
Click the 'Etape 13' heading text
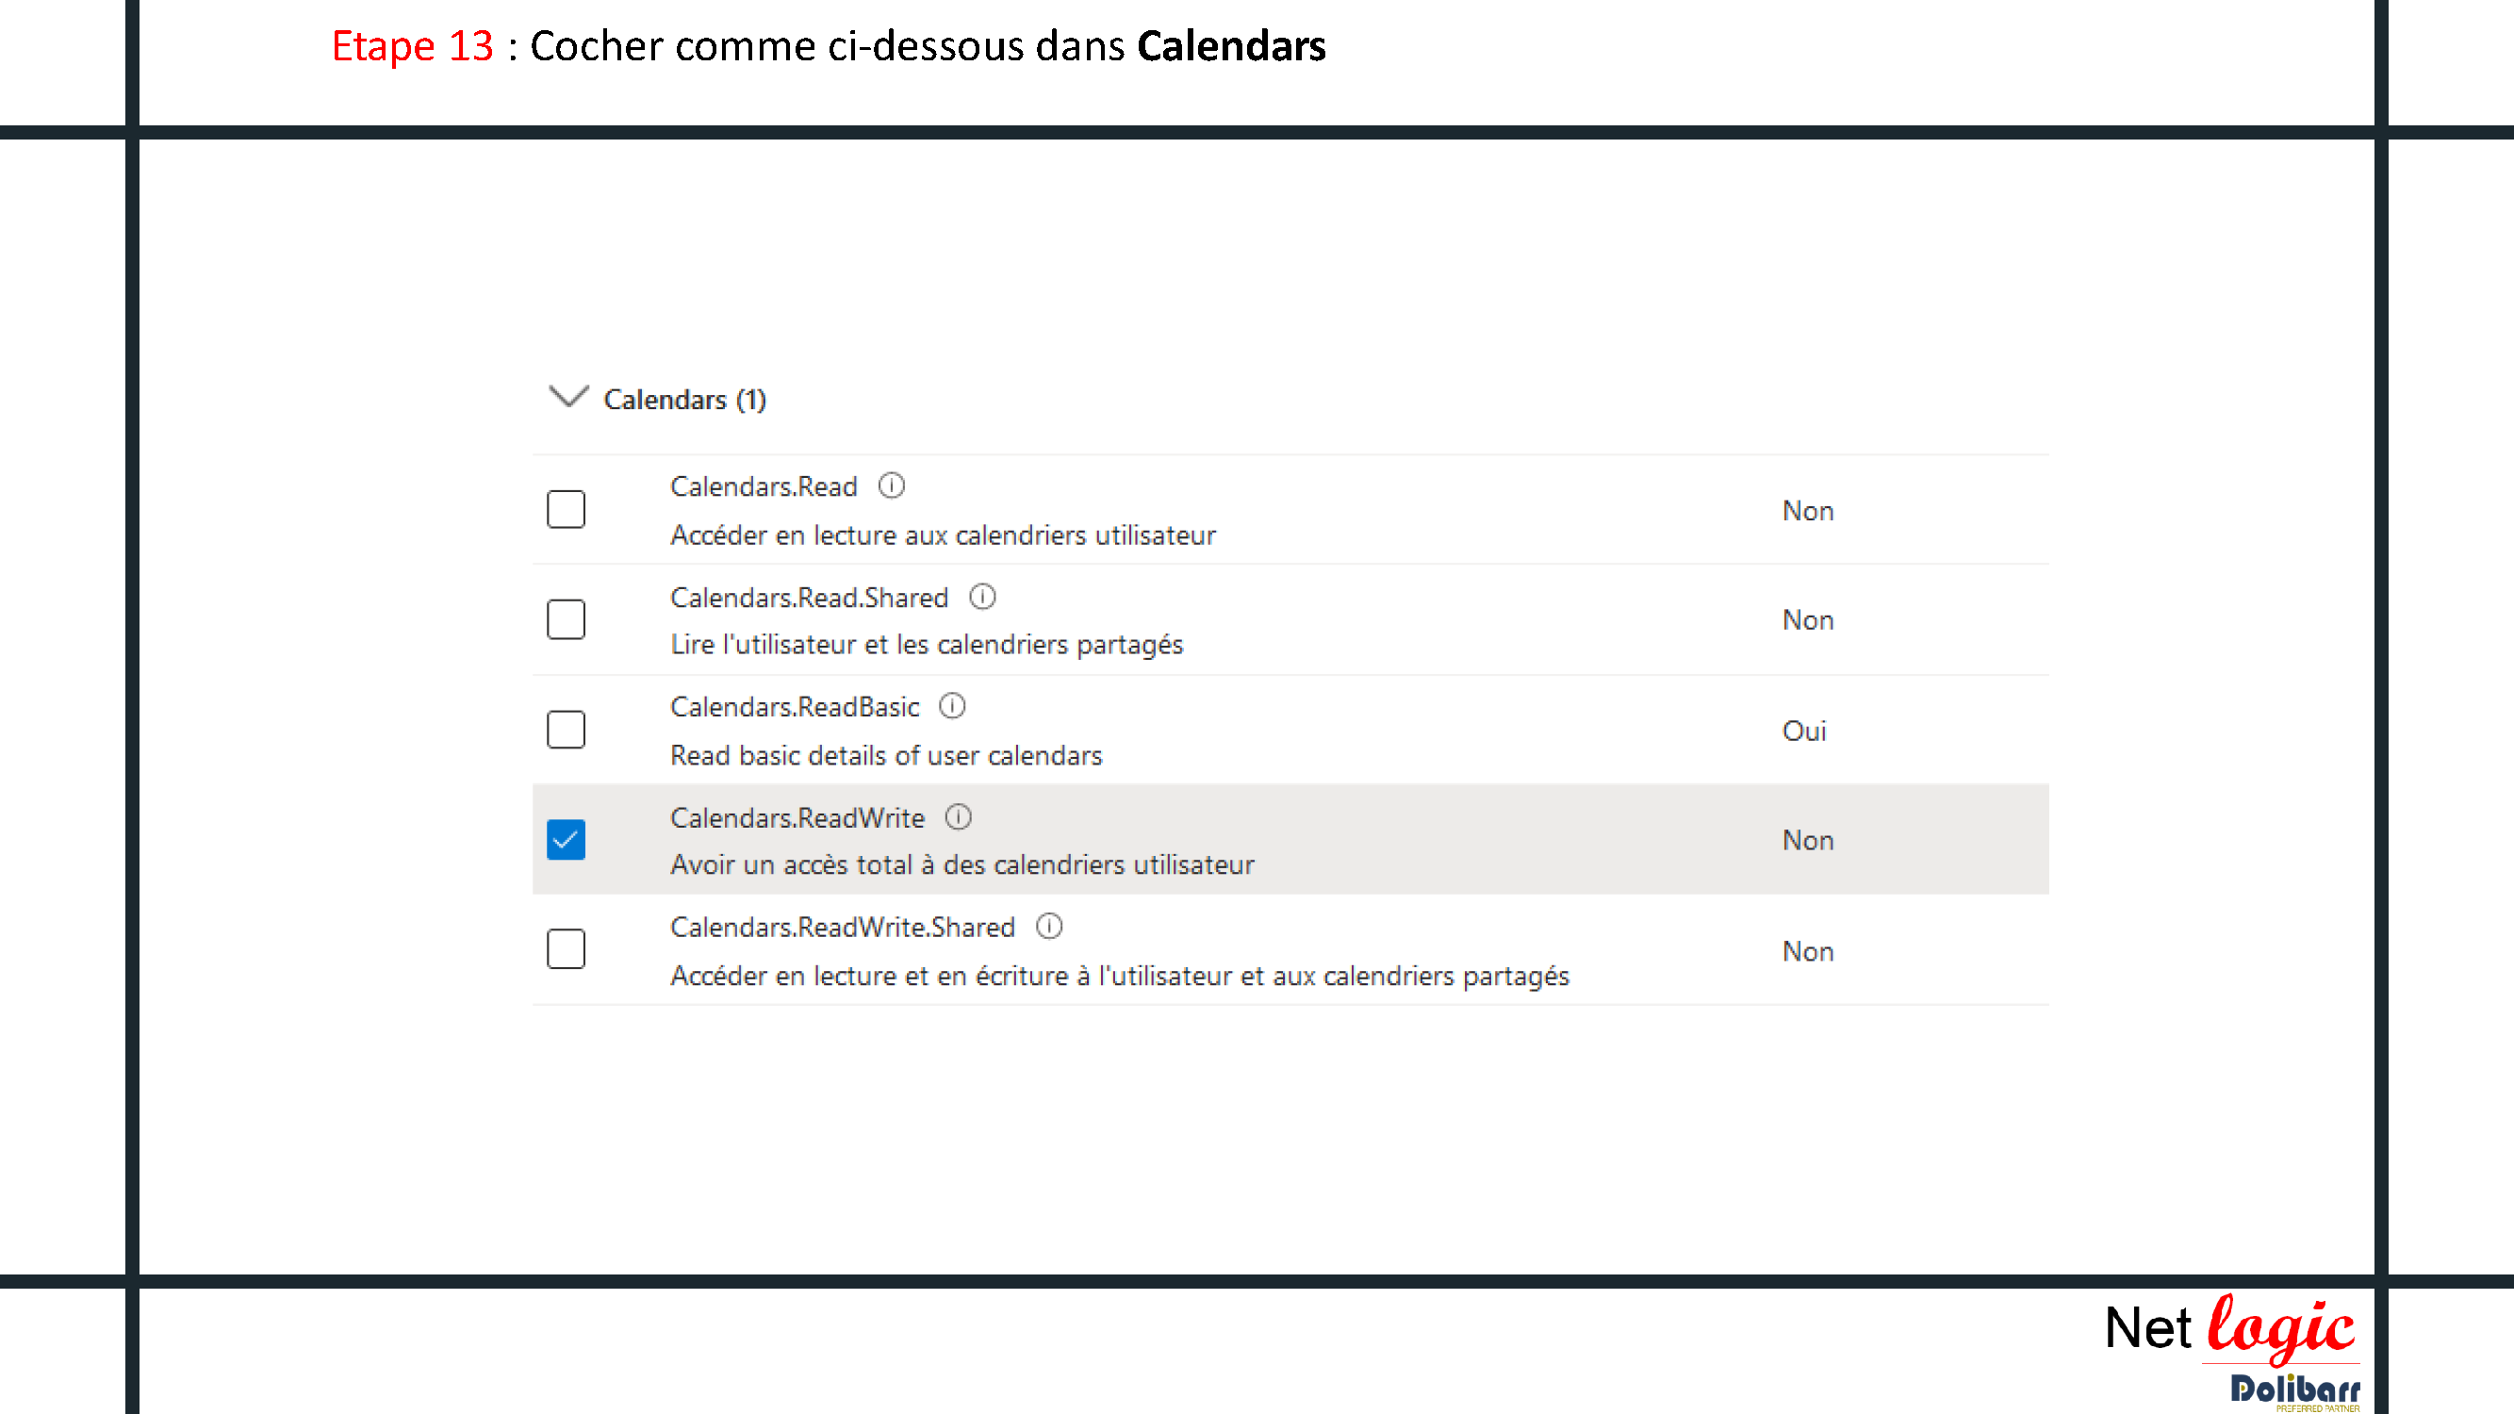tap(412, 46)
